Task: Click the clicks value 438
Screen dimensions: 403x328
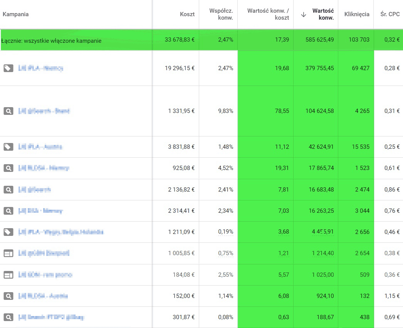Action: tap(364, 317)
